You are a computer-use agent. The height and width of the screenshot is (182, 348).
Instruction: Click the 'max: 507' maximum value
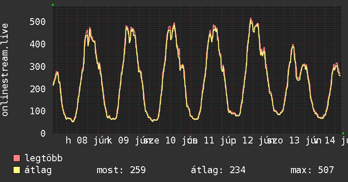click(x=312, y=170)
